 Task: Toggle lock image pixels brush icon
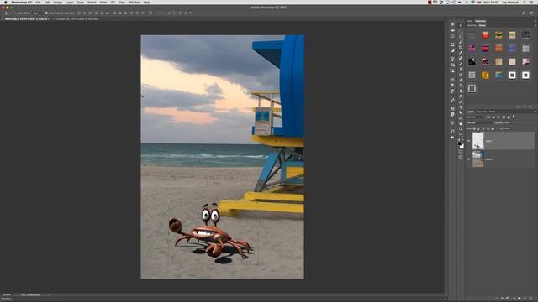(x=478, y=128)
